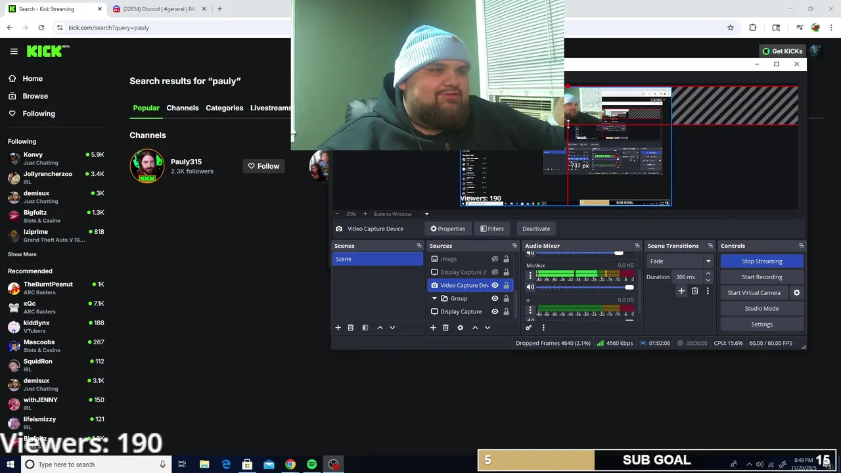Open advanced audio properties gears icon
Screen dimensions: 841x473
tap(529, 328)
